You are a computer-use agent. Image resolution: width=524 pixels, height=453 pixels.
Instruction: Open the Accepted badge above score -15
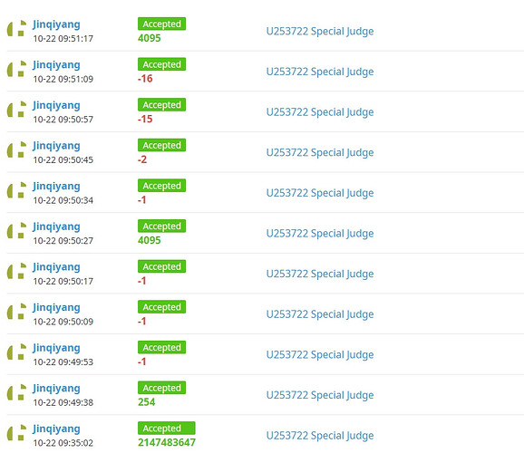pos(161,104)
